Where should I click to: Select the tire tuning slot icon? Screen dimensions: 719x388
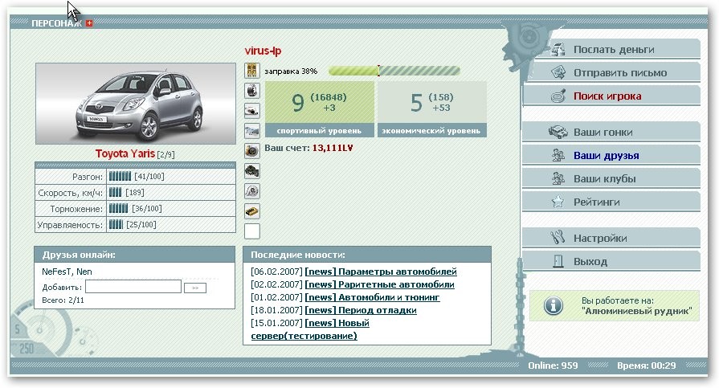coord(251,91)
